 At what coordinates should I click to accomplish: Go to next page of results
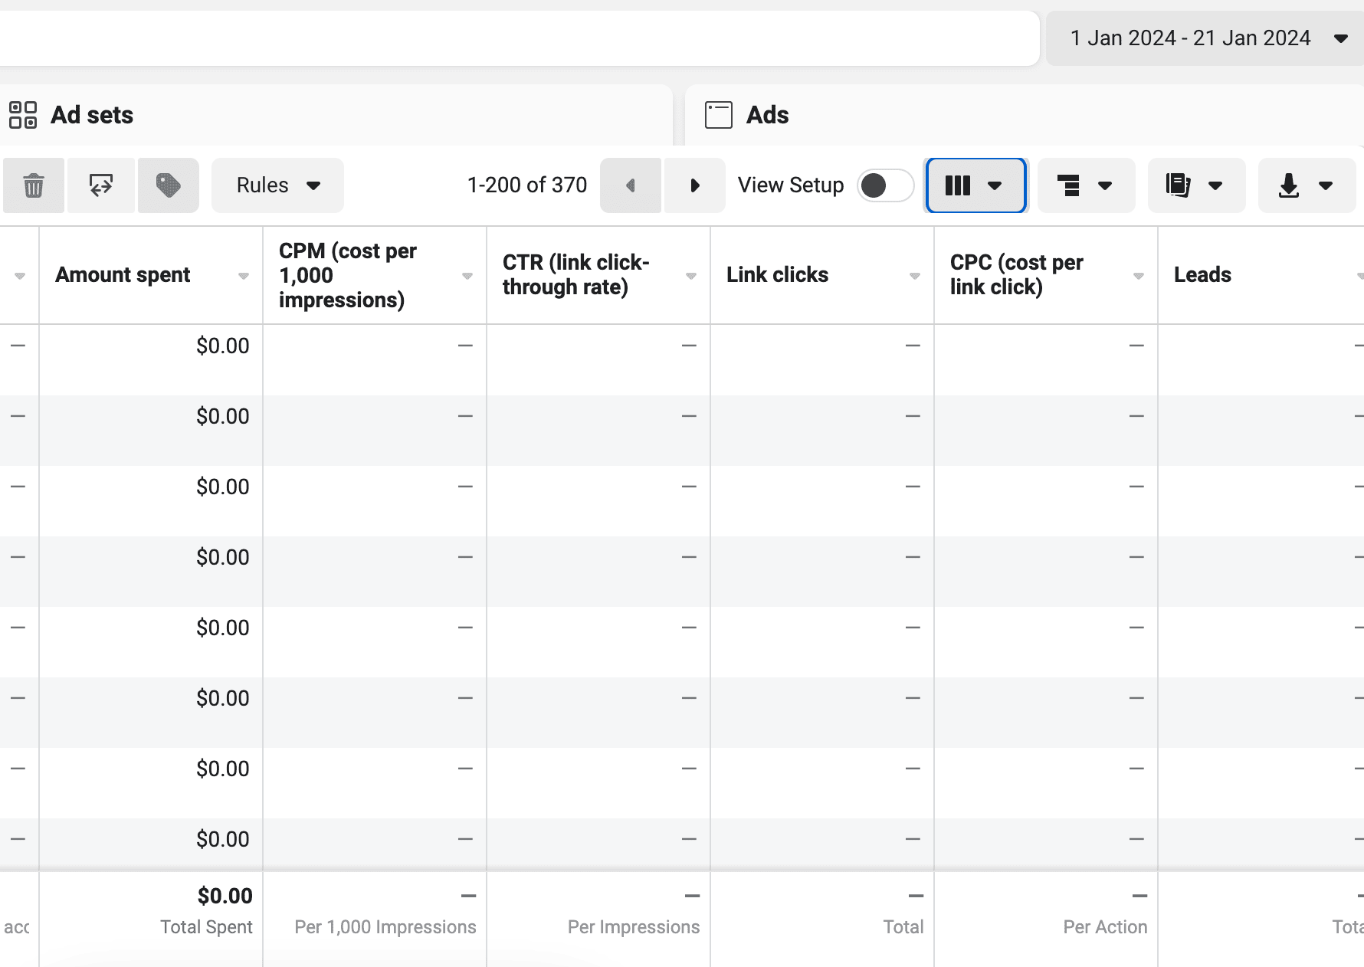pos(694,185)
